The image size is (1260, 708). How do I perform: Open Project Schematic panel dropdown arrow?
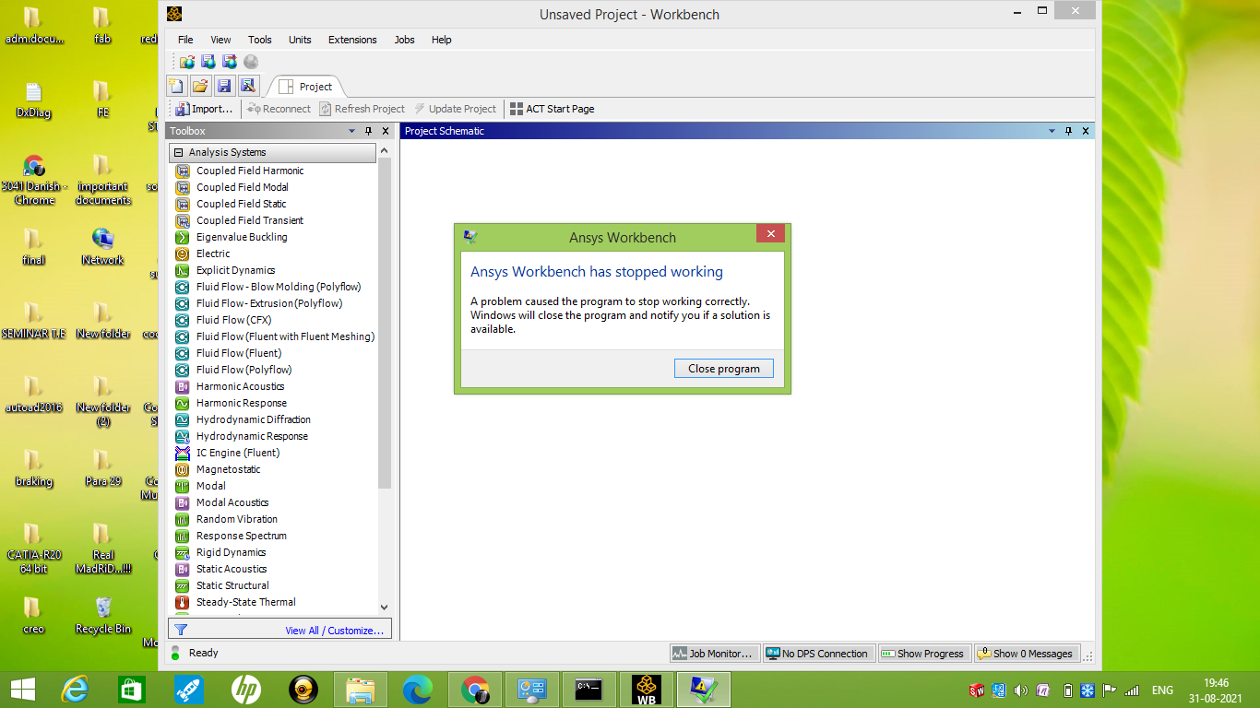(x=1052, y=131)
